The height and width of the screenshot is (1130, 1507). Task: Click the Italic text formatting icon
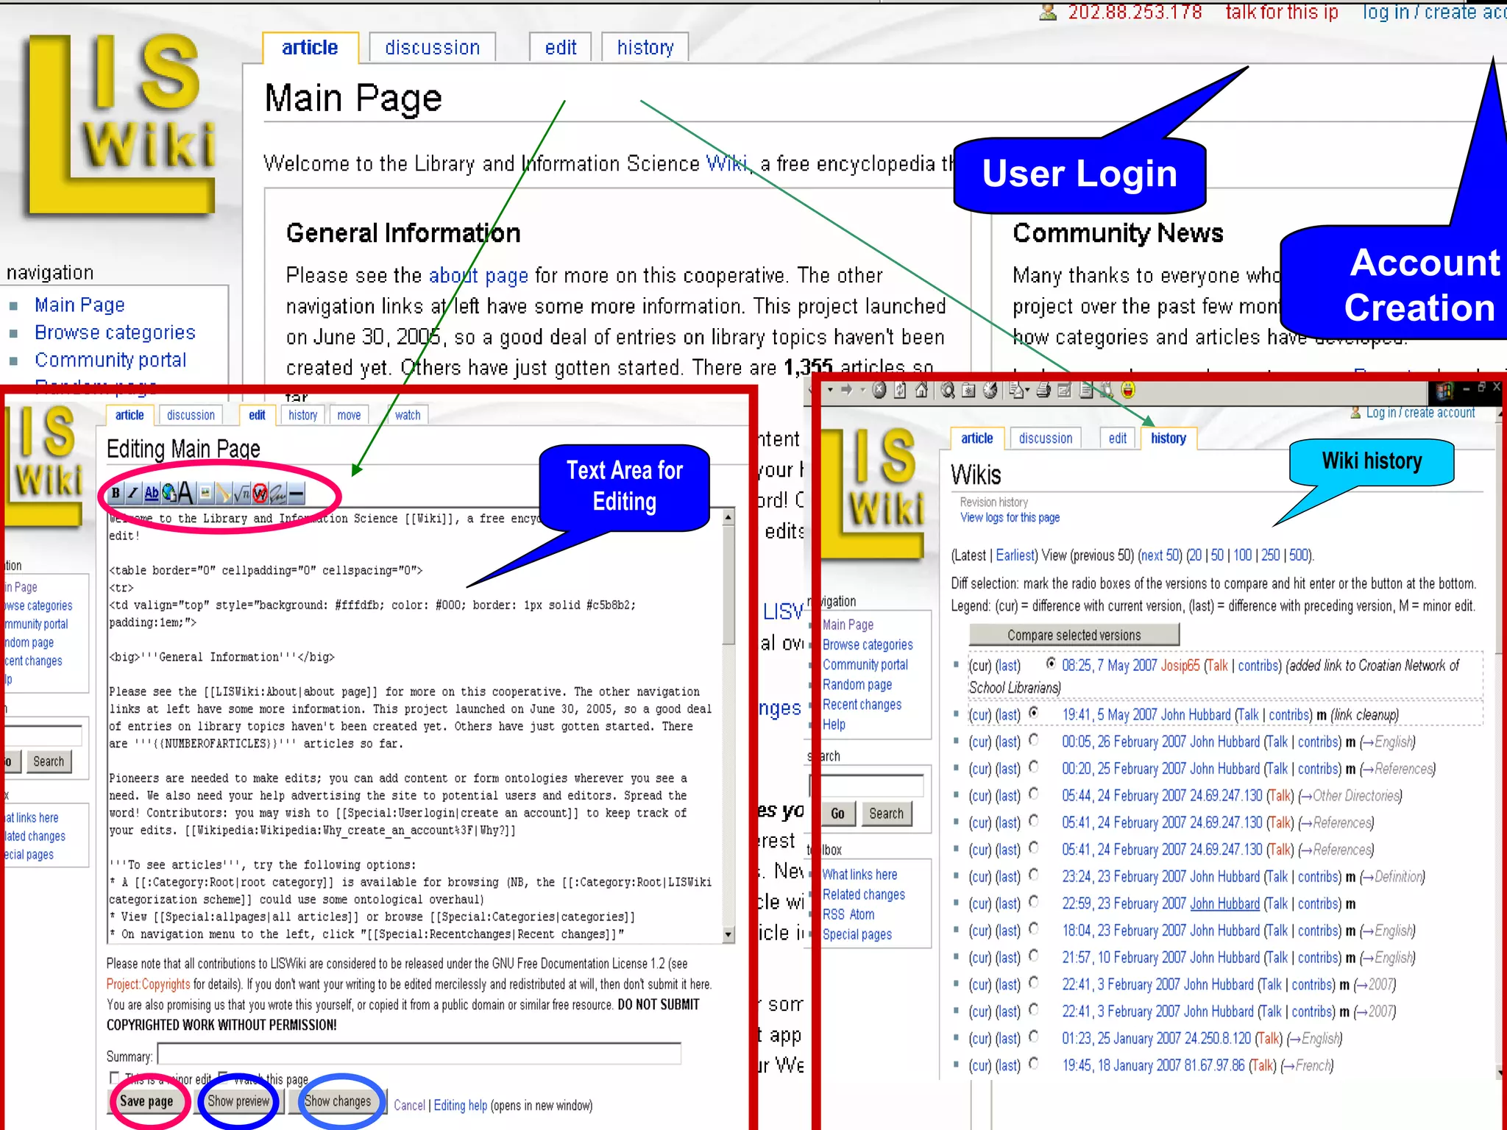pyautogui.click(x=133, y=493)
